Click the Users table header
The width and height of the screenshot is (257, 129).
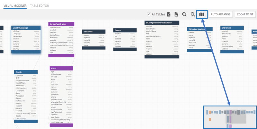[x=61, y=68]
